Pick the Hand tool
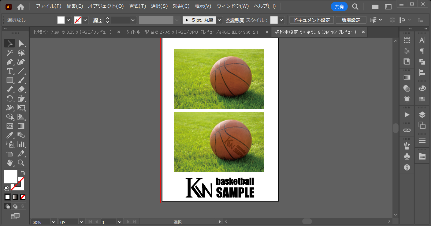 coord(10,163)
